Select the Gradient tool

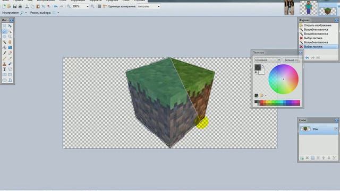coord(10,48)
